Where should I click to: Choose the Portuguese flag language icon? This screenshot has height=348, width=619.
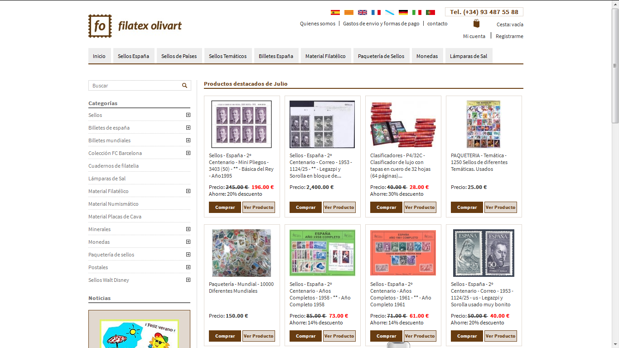click(x=430, y=12)
